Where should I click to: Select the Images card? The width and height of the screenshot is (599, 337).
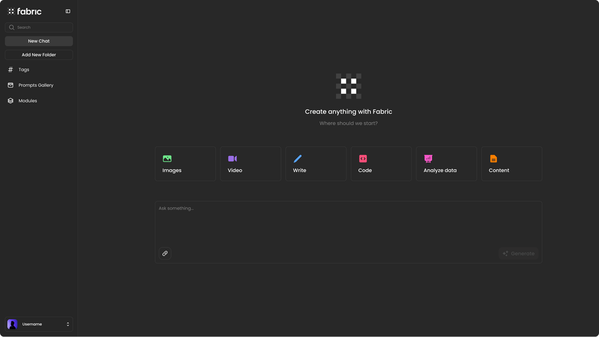click(185, 164)
